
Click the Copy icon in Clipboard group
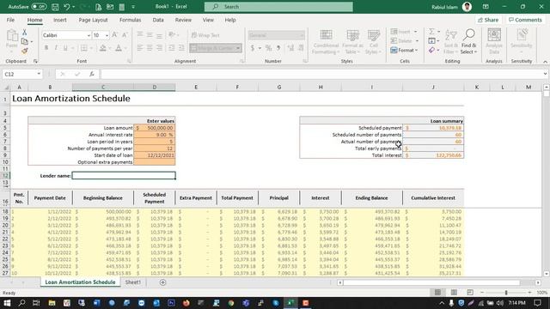pos(25,42)
